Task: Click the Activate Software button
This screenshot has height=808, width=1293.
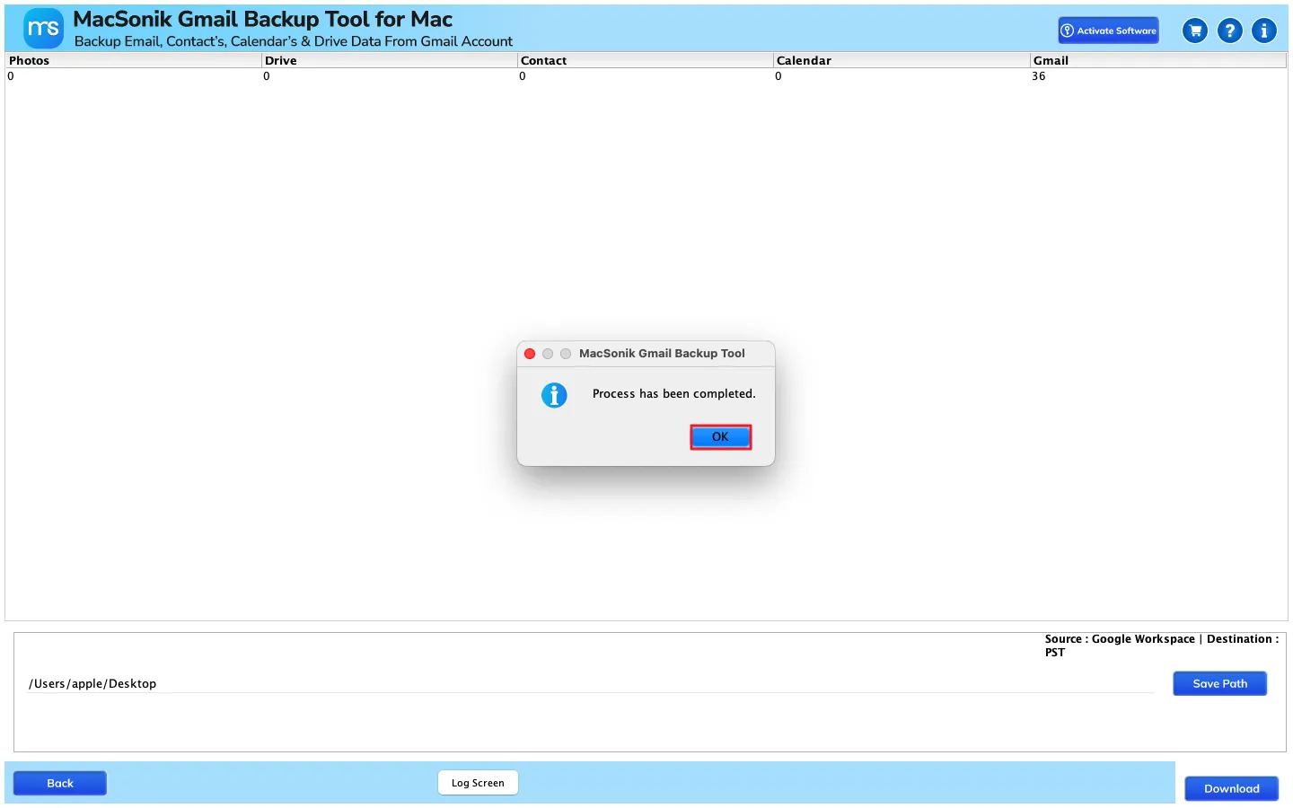Action: (1108, 31)
